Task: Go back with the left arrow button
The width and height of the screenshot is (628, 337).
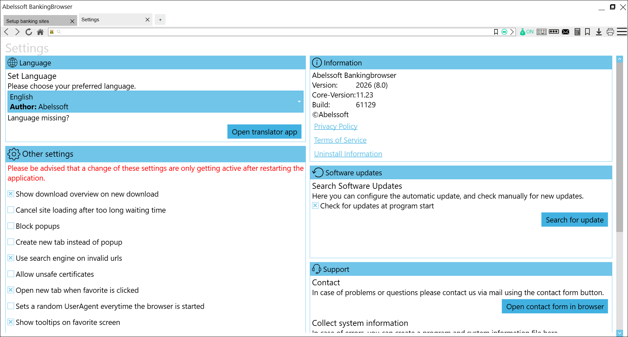Action: [x=6, y=32]
